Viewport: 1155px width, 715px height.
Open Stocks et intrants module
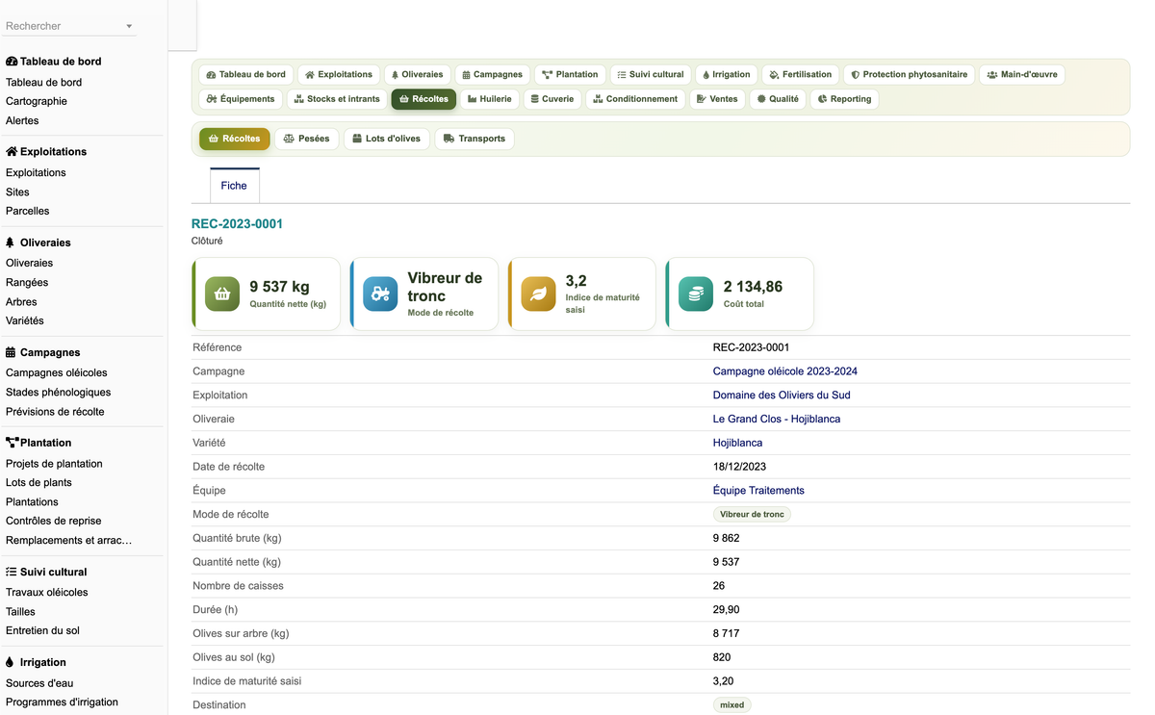337,98
